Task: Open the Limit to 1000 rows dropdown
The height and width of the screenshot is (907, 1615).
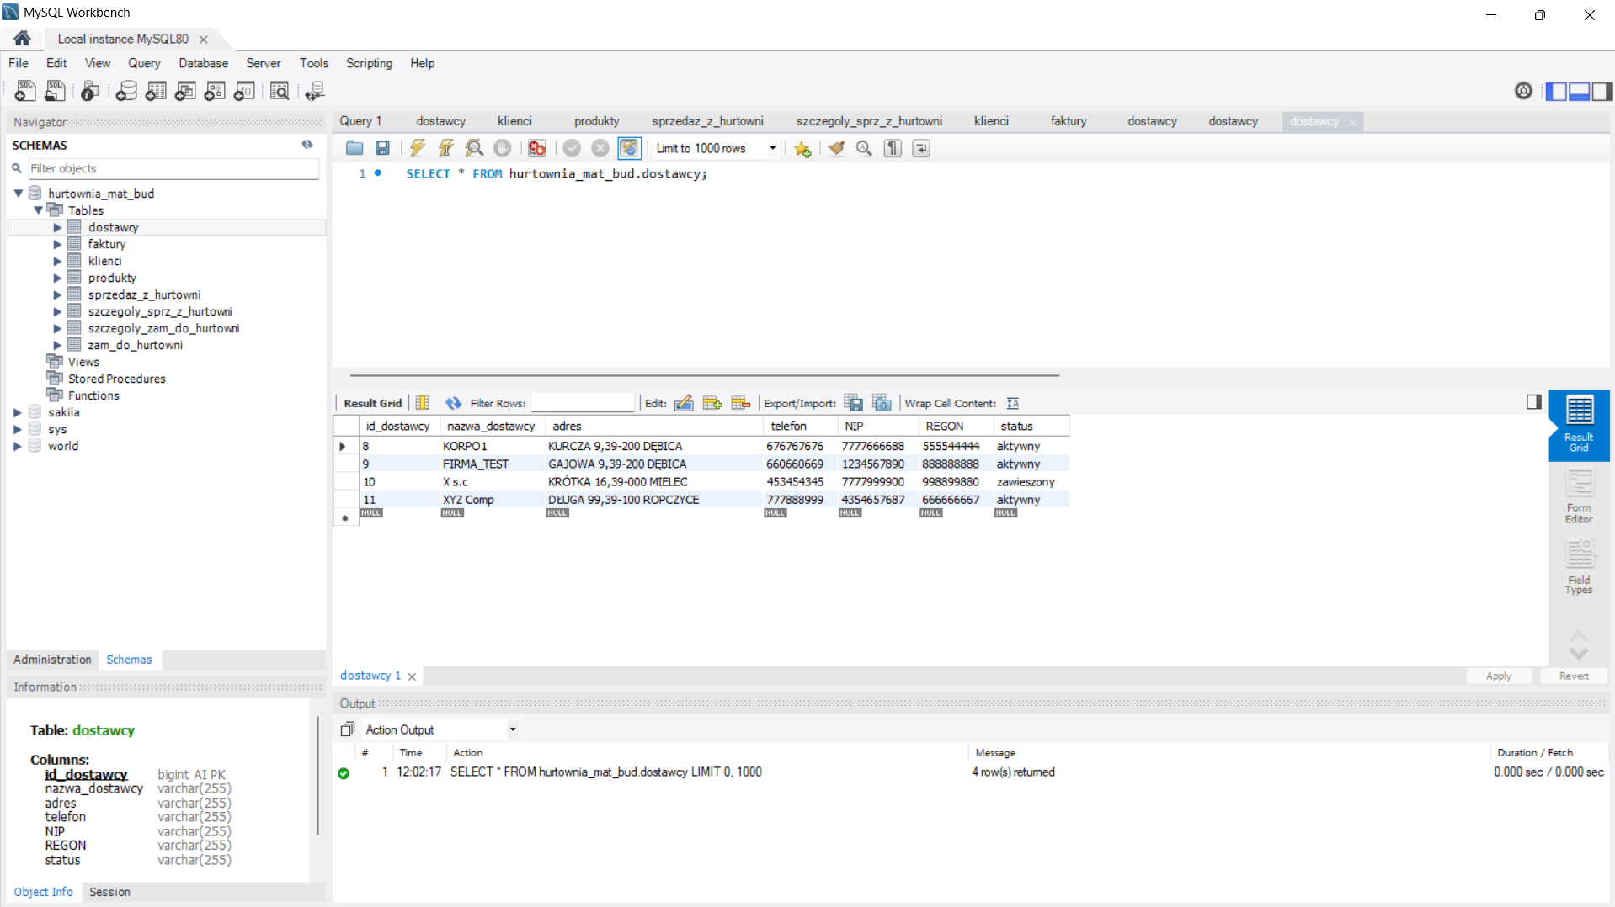Action: [x=772, y=148]
